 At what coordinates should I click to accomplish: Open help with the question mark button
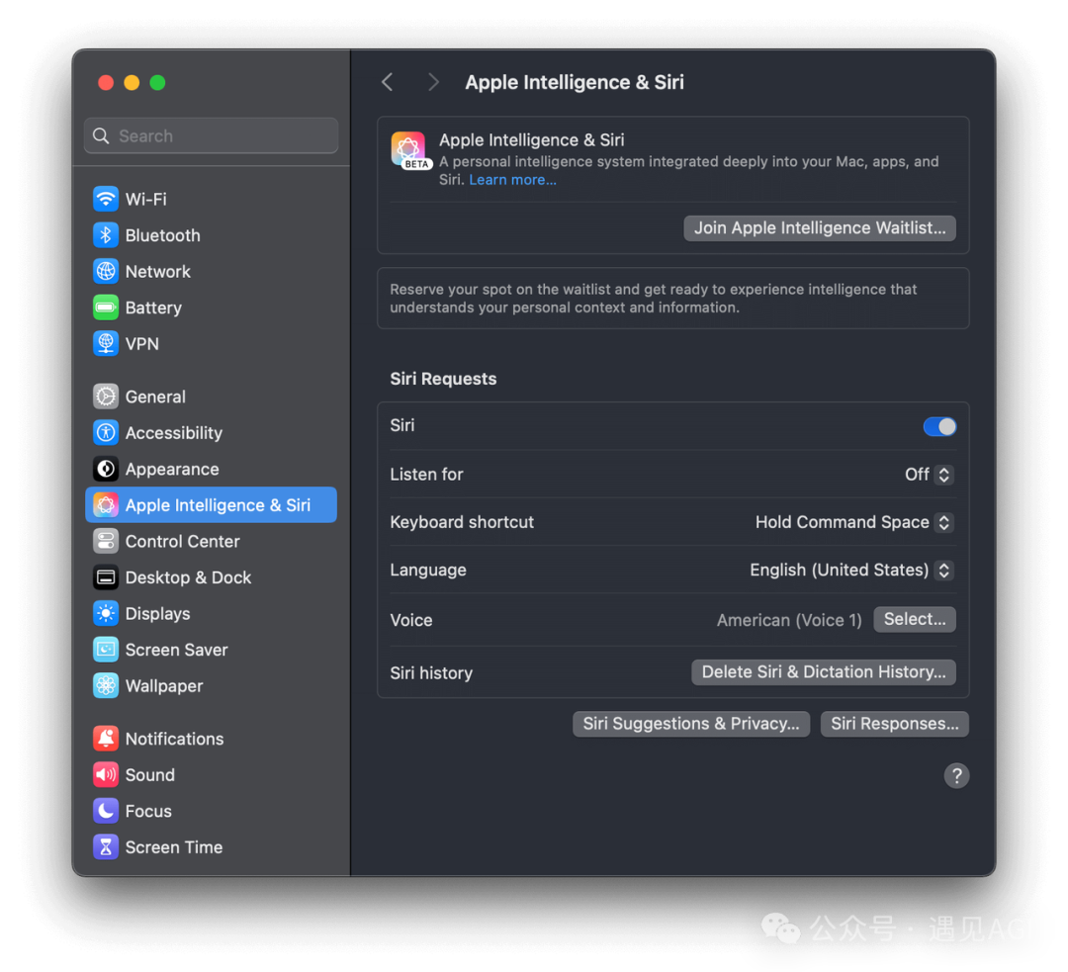click(956, 775)
